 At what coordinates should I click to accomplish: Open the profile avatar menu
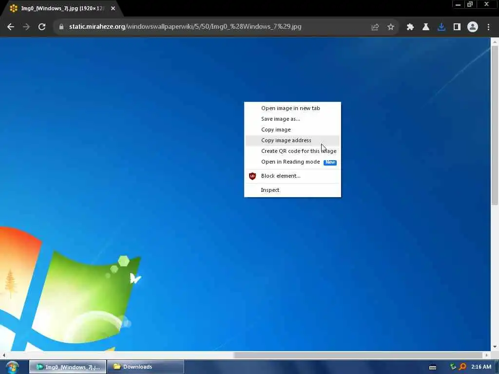pyautogui.click(x=473, y=27)
